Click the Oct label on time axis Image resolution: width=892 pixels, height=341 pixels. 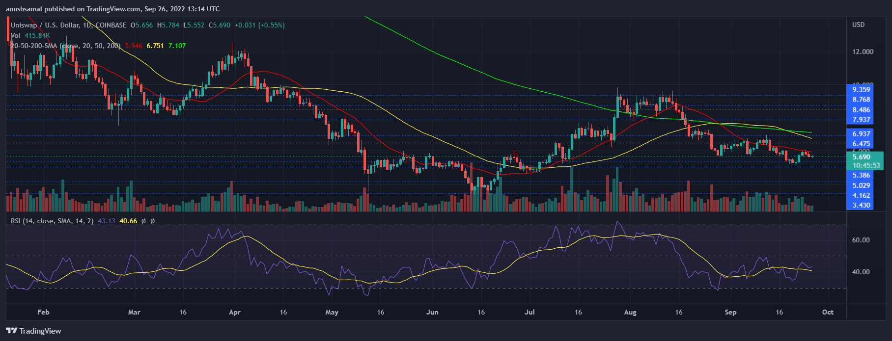coord(828,312)
